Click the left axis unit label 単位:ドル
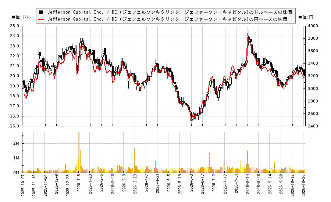The image size is (331, 202). (21, 17)
